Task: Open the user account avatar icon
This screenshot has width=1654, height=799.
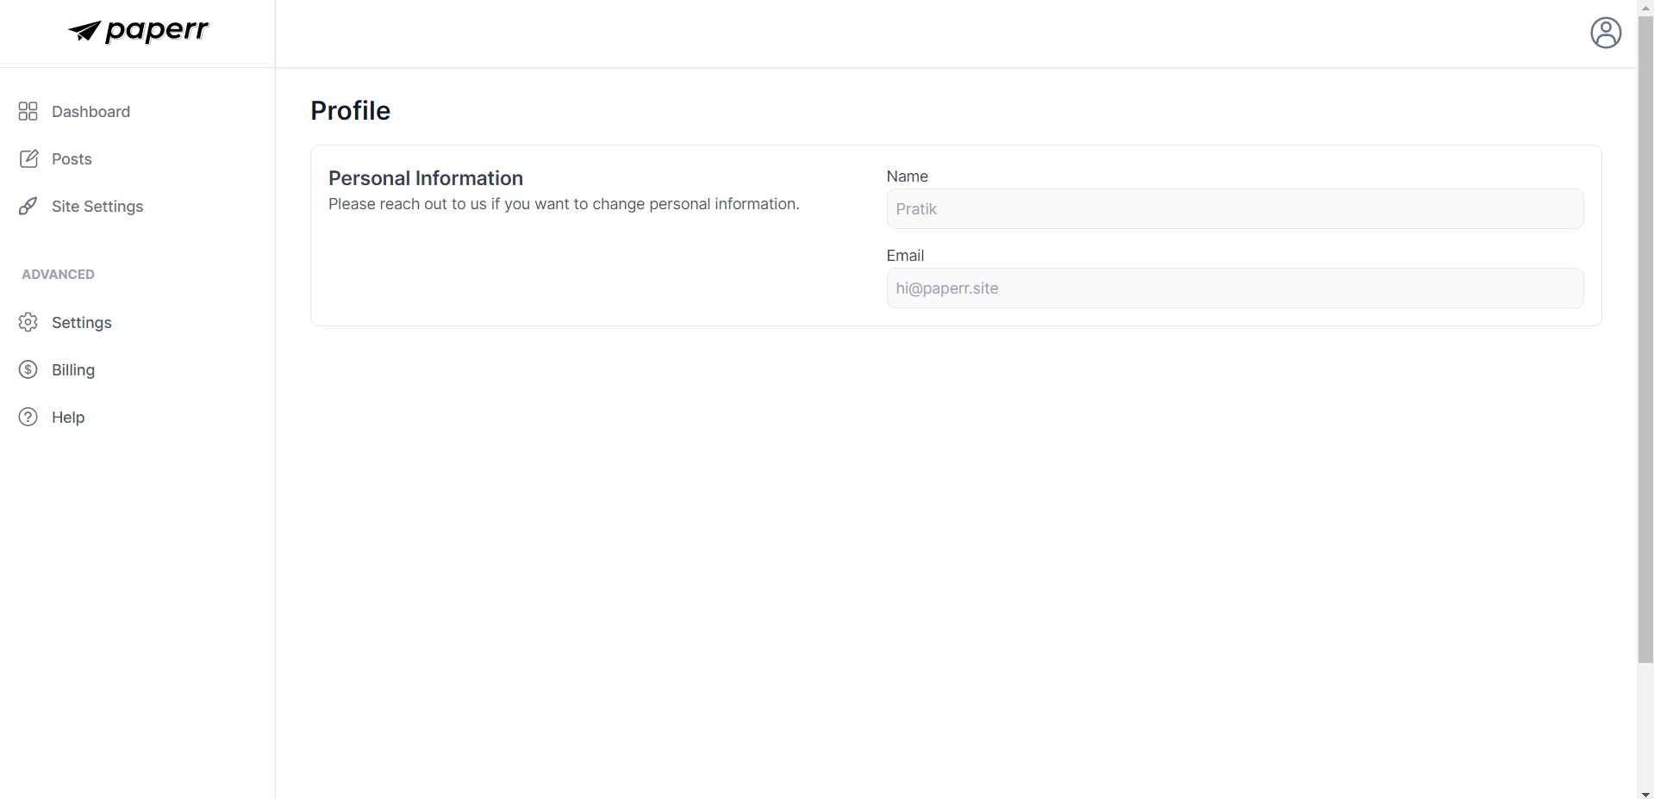Action: pyautogui.click(x=1606, y=33)
